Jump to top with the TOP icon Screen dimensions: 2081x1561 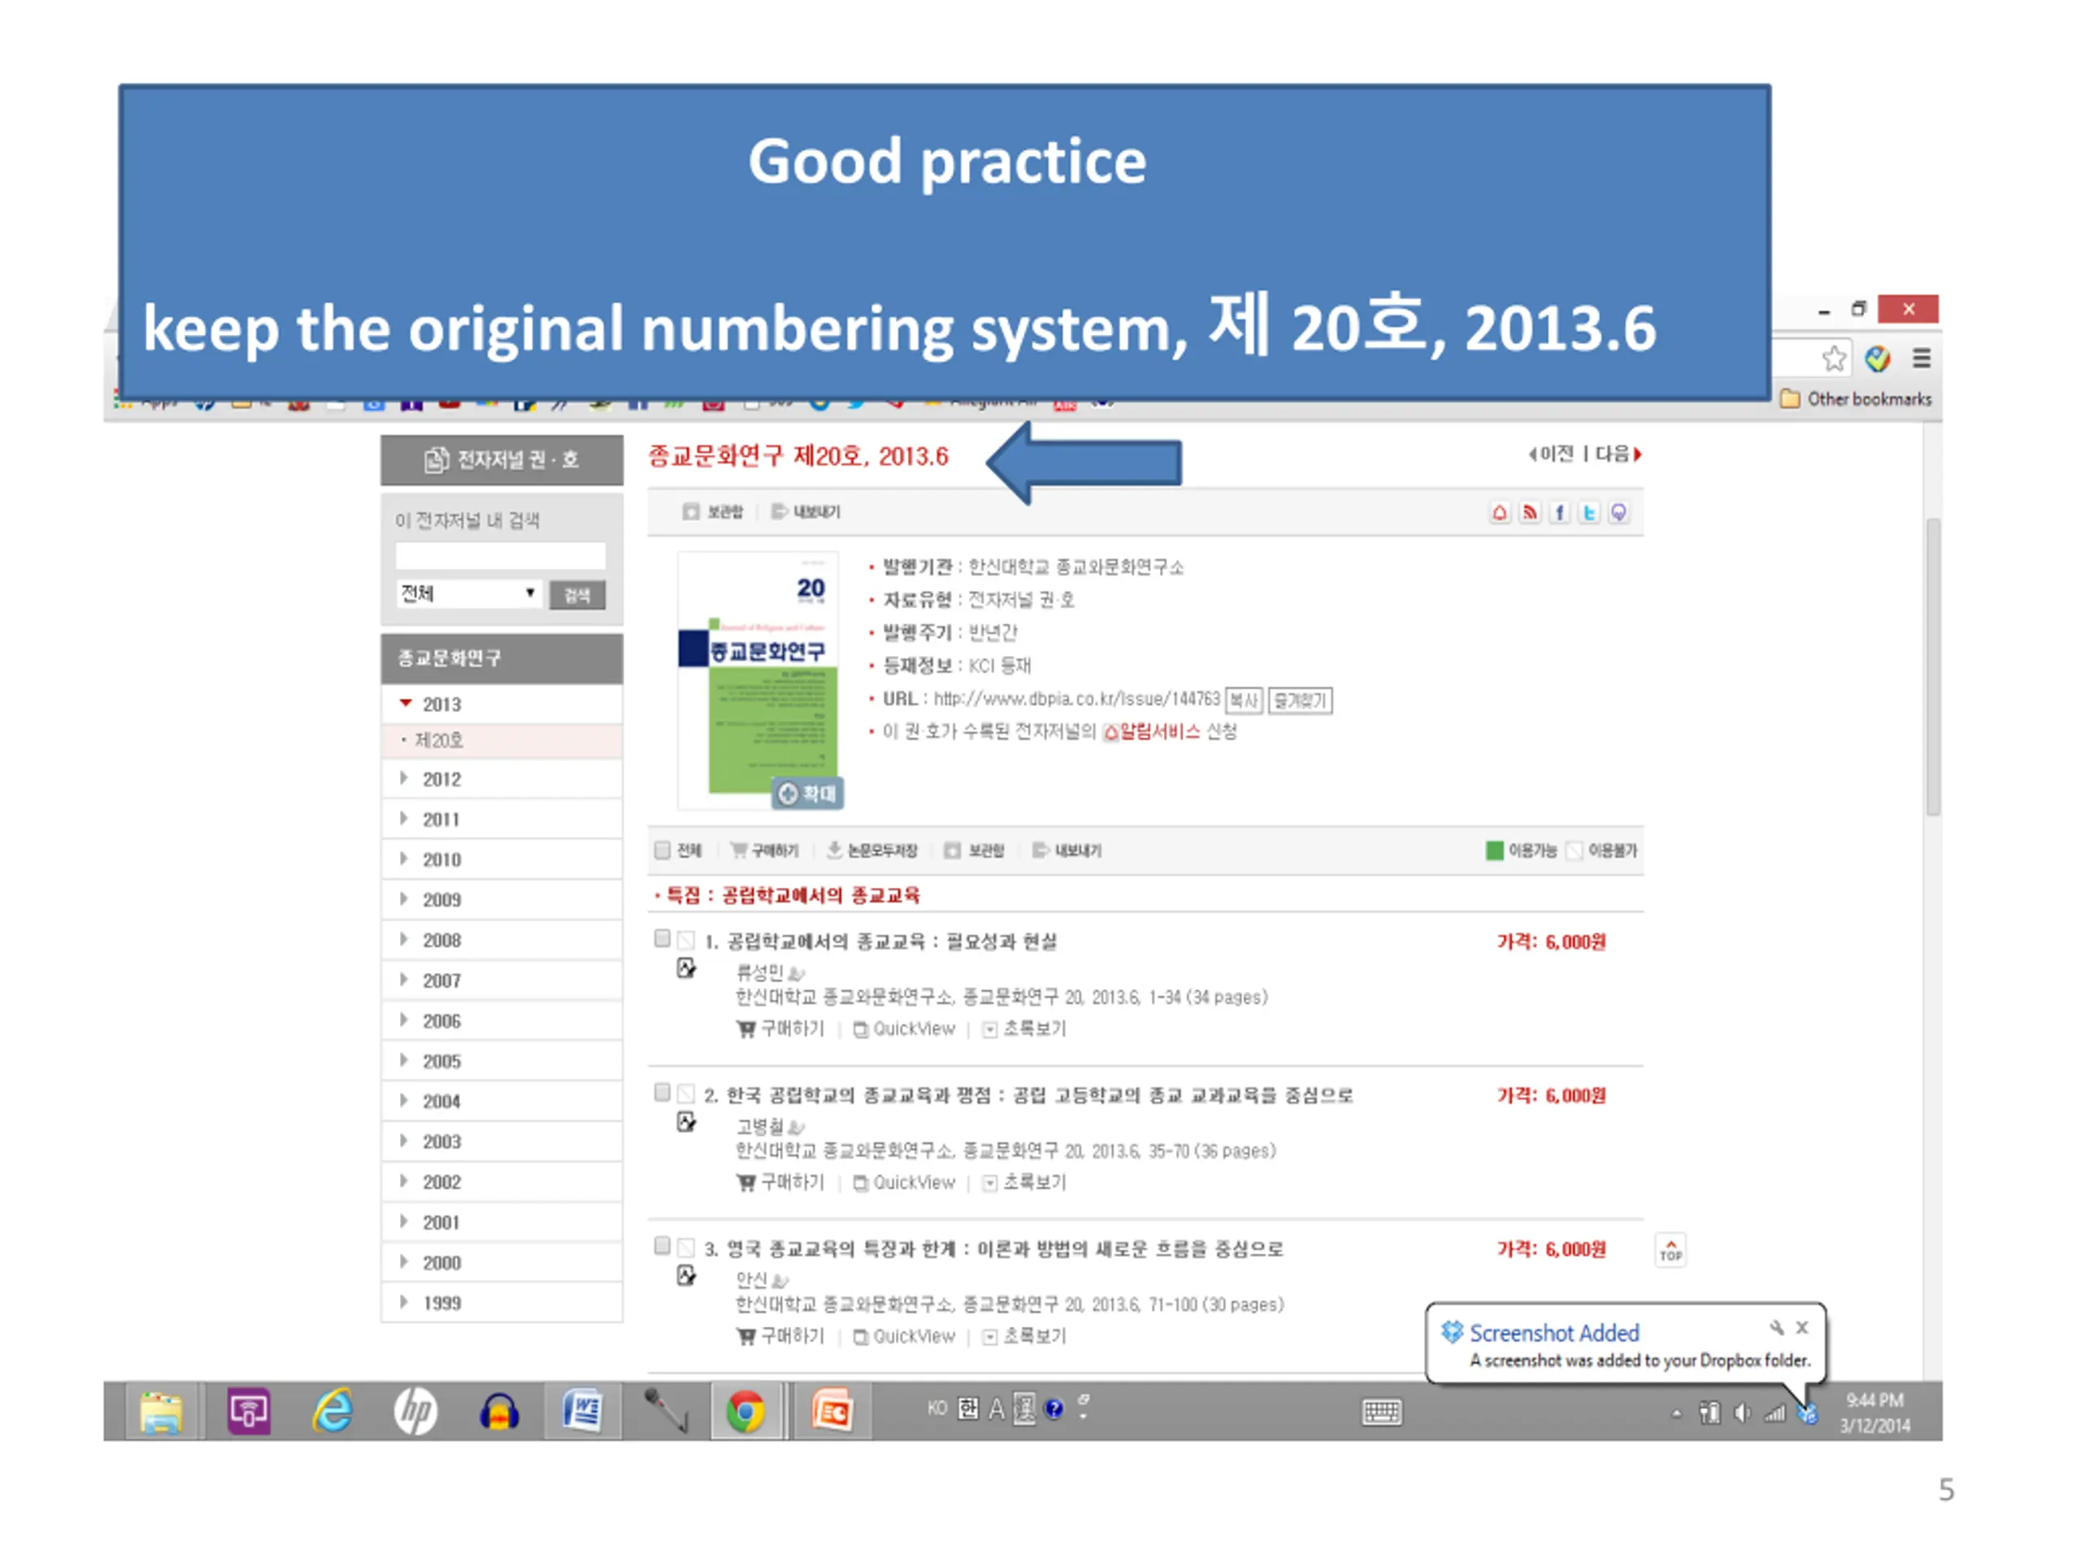click(1670, 1250)
